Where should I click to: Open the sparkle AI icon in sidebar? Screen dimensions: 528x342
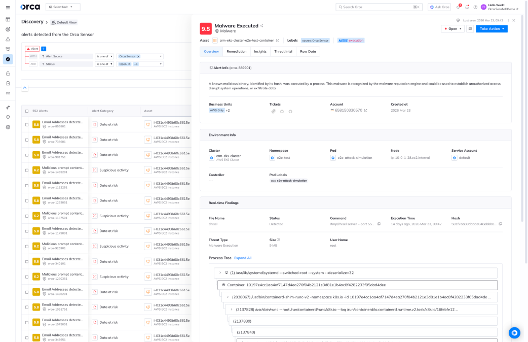(x=8, y=107)
